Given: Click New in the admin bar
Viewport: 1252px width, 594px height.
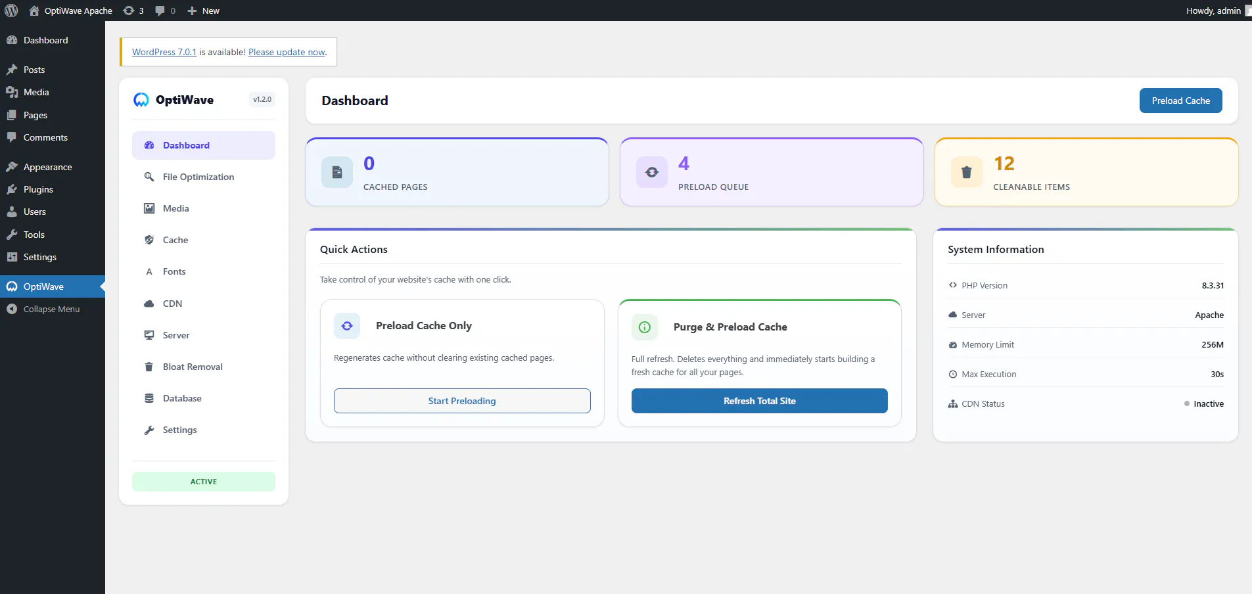Looking at the screenshot, I should pyautogui.click(x=204, y=11).
